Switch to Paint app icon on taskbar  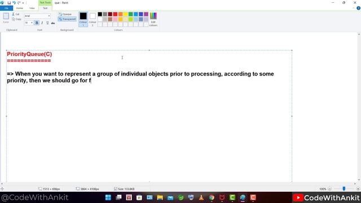pos(243,197)
